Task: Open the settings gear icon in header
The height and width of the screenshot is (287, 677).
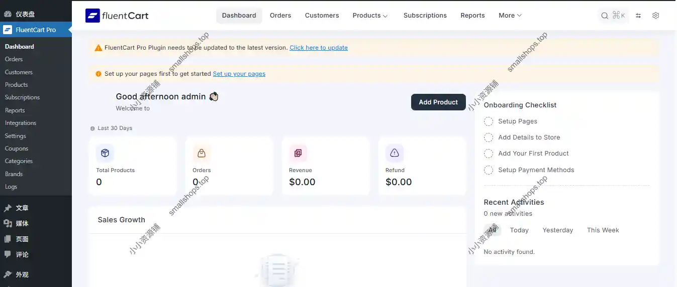Action: coord(655,16)
